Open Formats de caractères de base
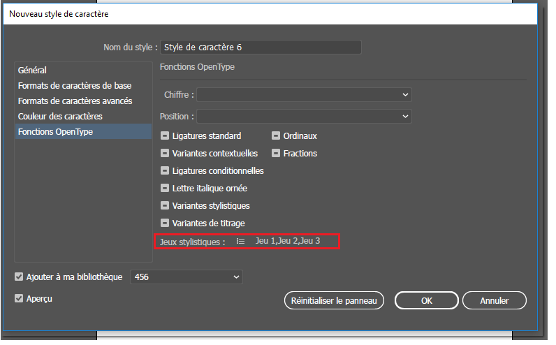Image resolution: width=556 pixels, height=345 pixels. (x=75, y=86)
